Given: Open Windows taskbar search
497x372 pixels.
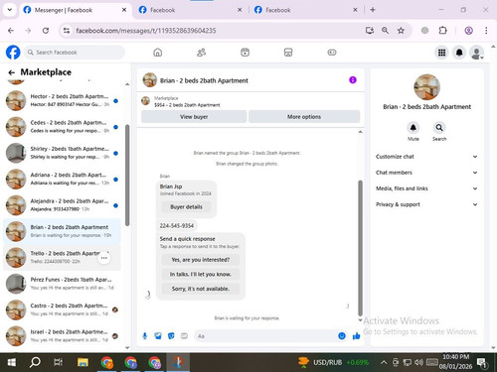Looking at the screenshot, I should coord(35,362).
